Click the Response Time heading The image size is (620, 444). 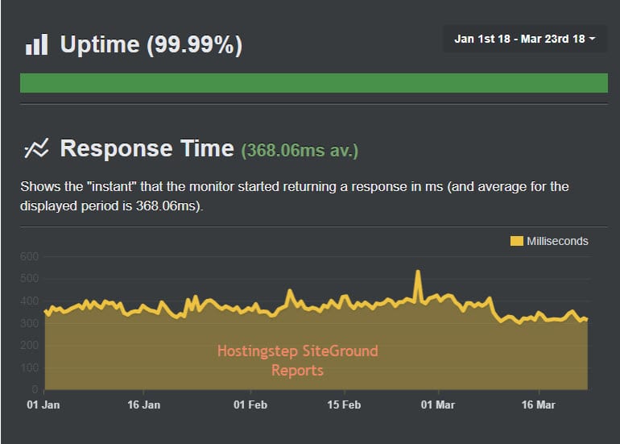point(147,148)
